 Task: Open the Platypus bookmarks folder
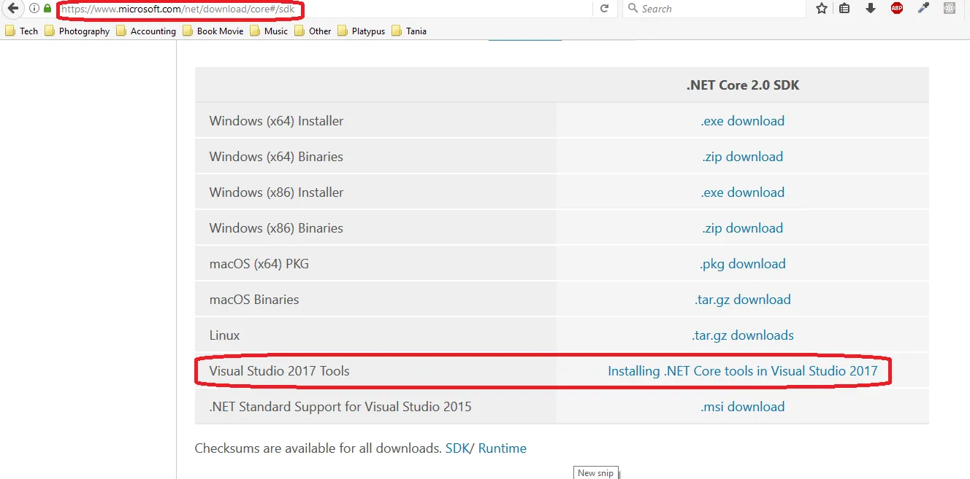point(361,31)
